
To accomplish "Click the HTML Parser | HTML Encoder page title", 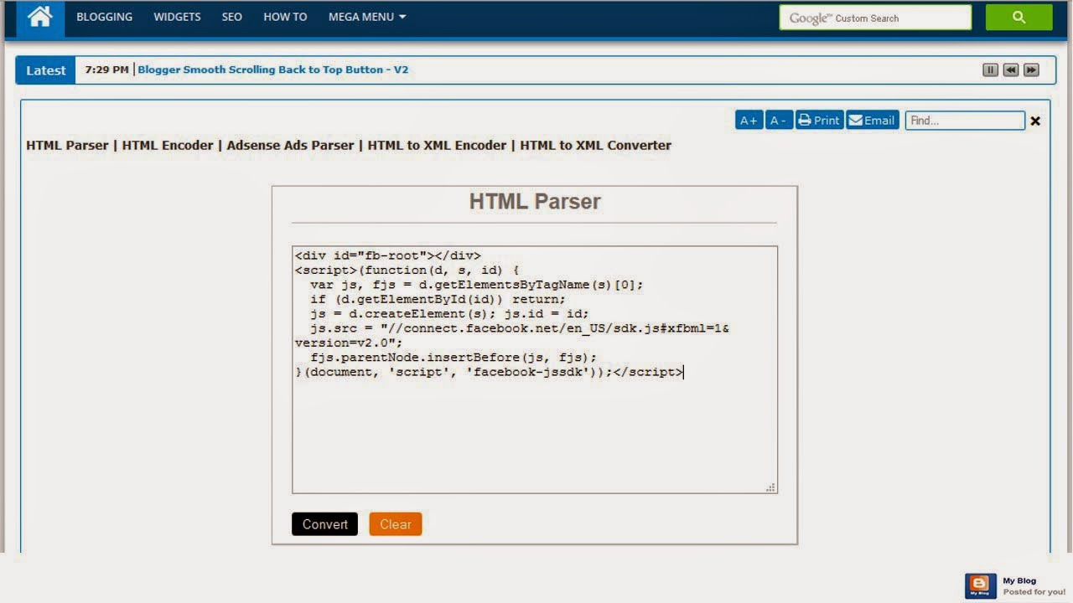I will tap(349, 145).
